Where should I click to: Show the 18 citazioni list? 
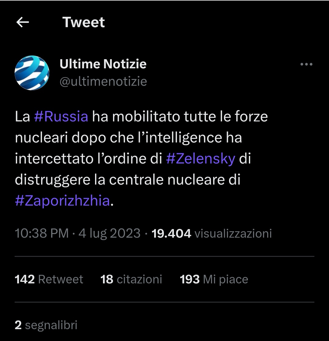(x=131, y=279)
